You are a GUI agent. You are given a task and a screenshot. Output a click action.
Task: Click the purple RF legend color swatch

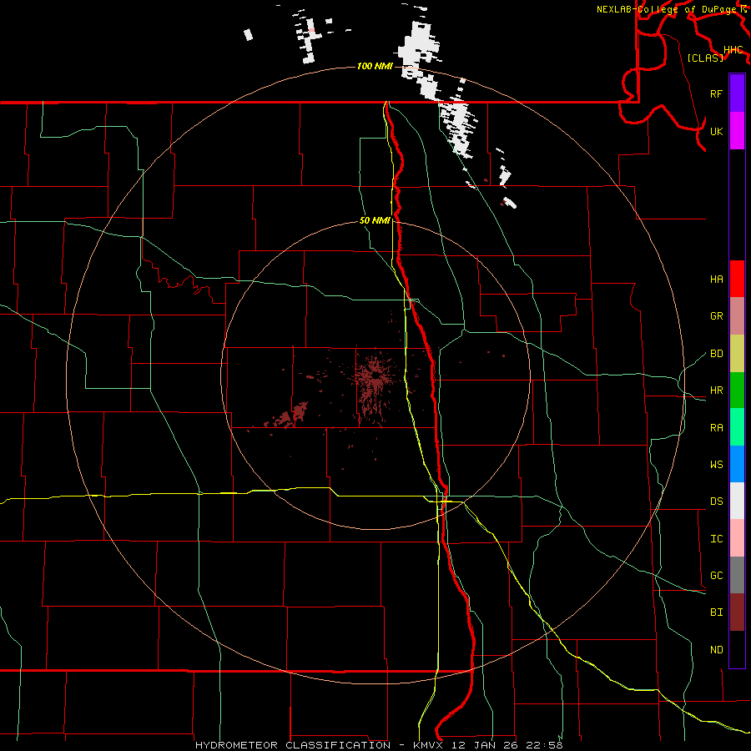(x=737, y=93)
